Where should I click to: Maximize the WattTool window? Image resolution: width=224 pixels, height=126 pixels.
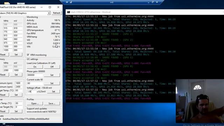pos(50,7)
